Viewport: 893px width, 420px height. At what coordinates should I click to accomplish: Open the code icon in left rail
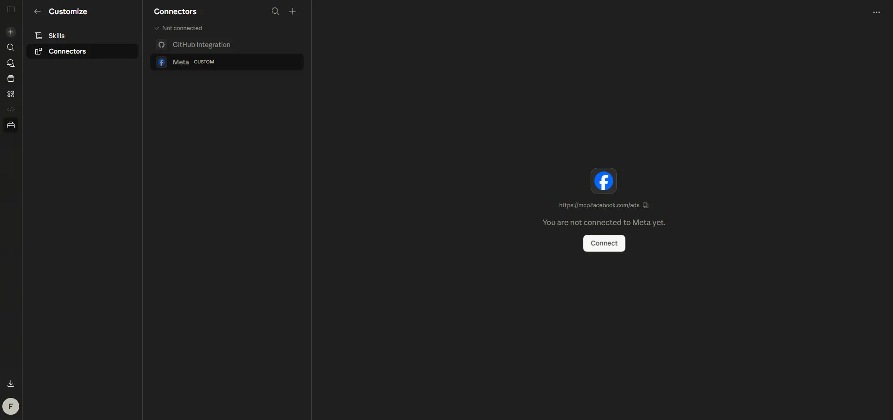click(x=11, y=109)
